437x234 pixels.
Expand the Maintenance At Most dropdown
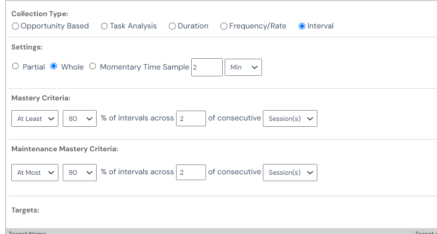(35, 172)
